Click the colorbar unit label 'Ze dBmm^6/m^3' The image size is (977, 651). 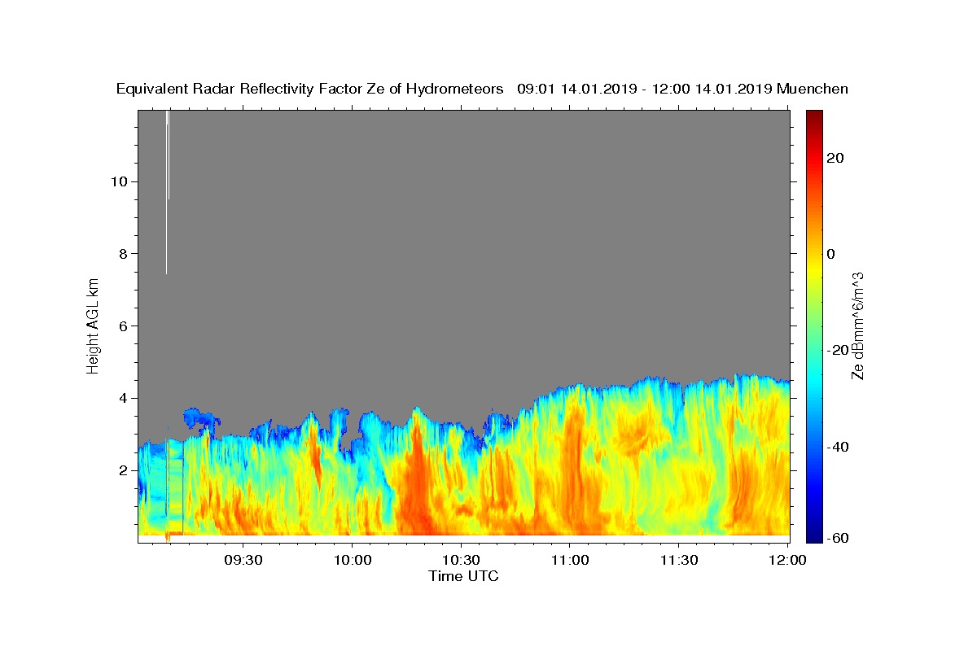(857, 326)
